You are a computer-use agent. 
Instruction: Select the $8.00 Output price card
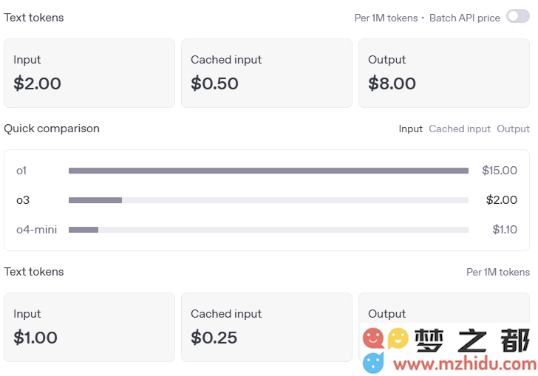pyautogui.click(x=444, y=73)
